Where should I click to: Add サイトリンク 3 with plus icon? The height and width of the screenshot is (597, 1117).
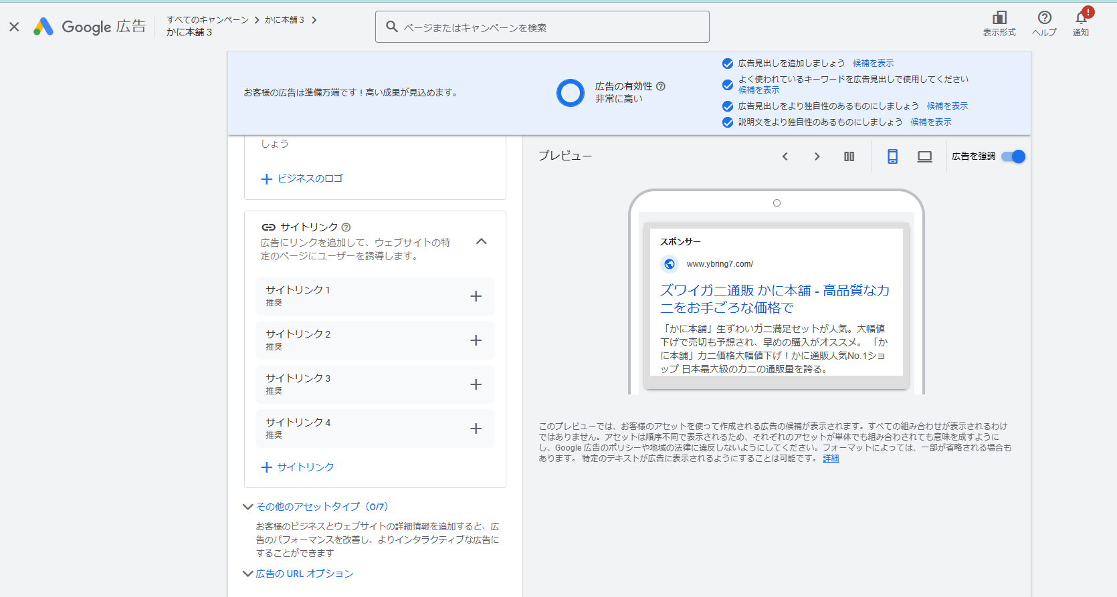476,384
